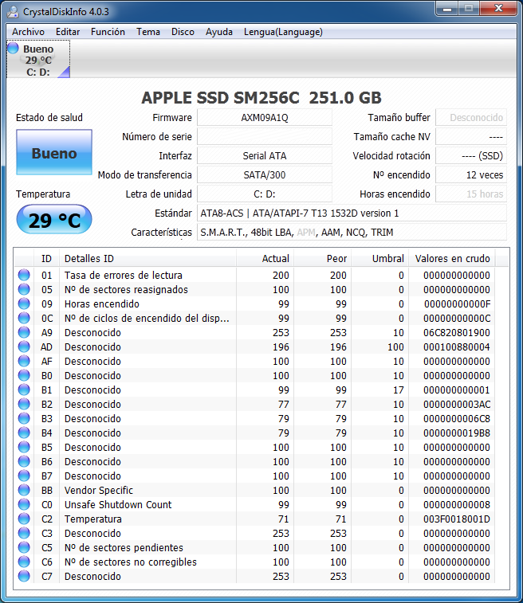Click status orb for attribute 09
Screen dimensions: 523x603
24,303
